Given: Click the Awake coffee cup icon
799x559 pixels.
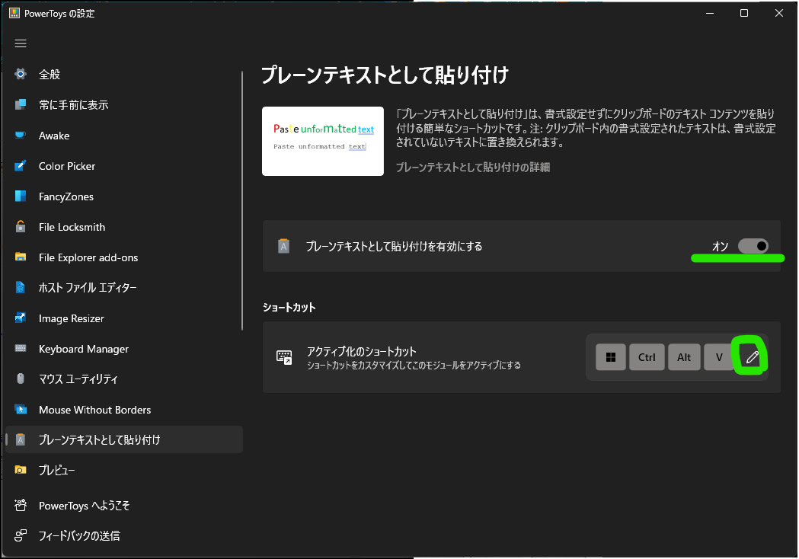Looking at the screenshot, I should coord(21,136).
